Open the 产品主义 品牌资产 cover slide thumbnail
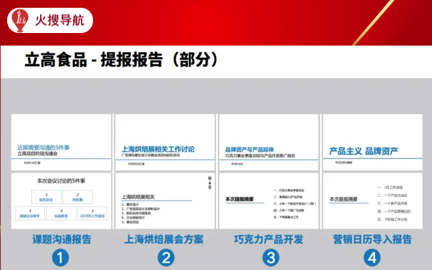 [x=373, y=142]
